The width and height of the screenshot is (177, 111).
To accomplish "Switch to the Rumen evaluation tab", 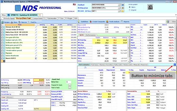I will point(102,65).
